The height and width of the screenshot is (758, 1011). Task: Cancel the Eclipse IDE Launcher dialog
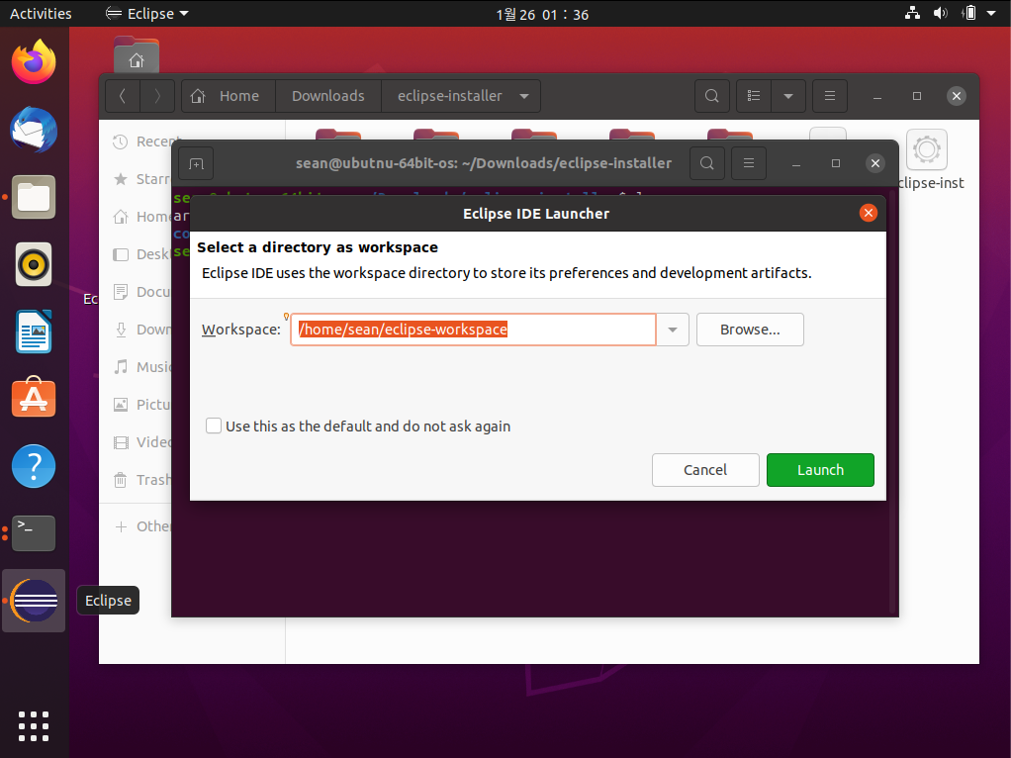[x=704, y=470]
